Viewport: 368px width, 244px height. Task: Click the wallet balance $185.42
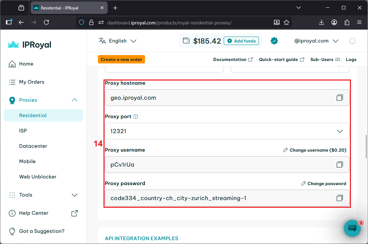(x=207, y=41)
